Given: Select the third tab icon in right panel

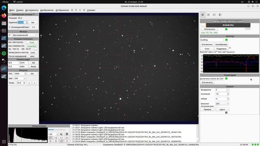Looking at the screenshot, I should (x=214, y=15).
